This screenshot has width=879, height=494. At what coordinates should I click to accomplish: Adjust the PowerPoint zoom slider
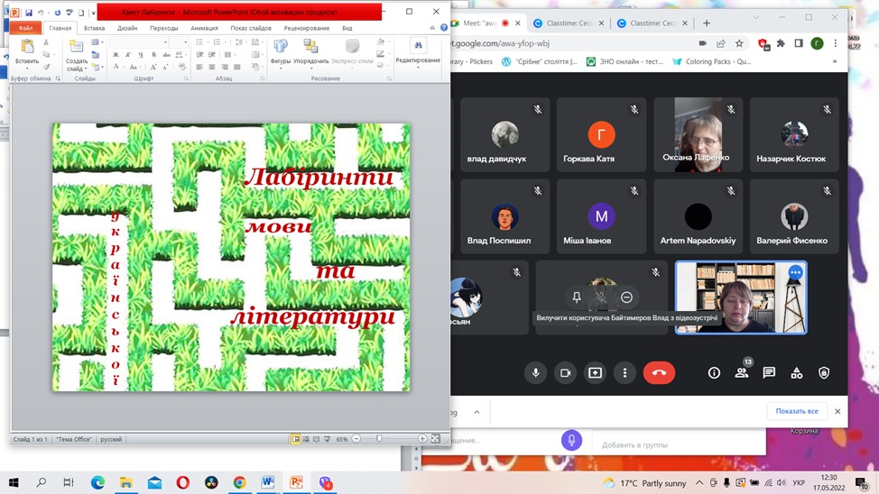click(x=379, y=439)
